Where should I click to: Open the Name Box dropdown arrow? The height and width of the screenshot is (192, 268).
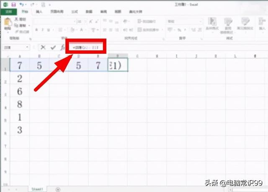tap(27, 47)
